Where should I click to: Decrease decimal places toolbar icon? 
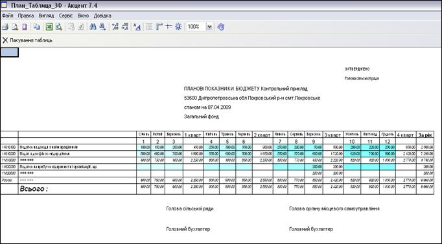pos(125,27)
